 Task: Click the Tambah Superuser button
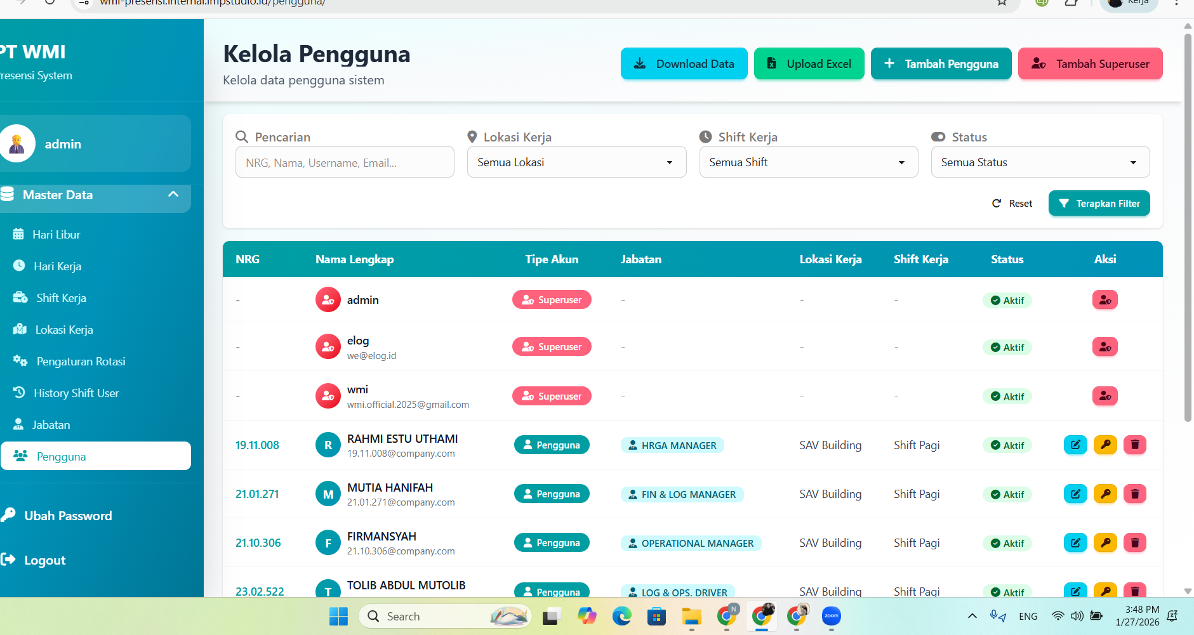pyautogui.click(x=1090, y=64)
